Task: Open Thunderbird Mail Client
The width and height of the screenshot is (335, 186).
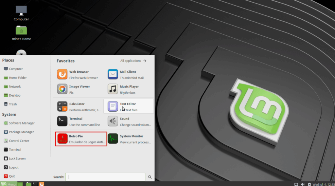Action: click(x=128, y=74)
